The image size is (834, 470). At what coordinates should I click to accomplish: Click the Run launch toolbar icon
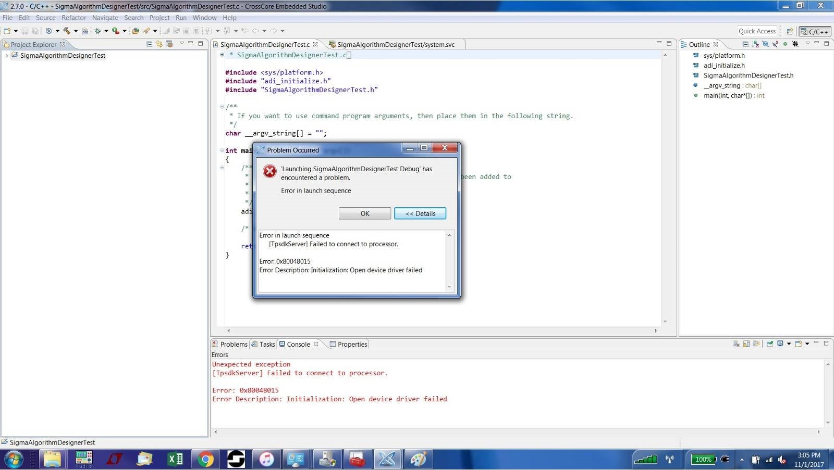115,31
